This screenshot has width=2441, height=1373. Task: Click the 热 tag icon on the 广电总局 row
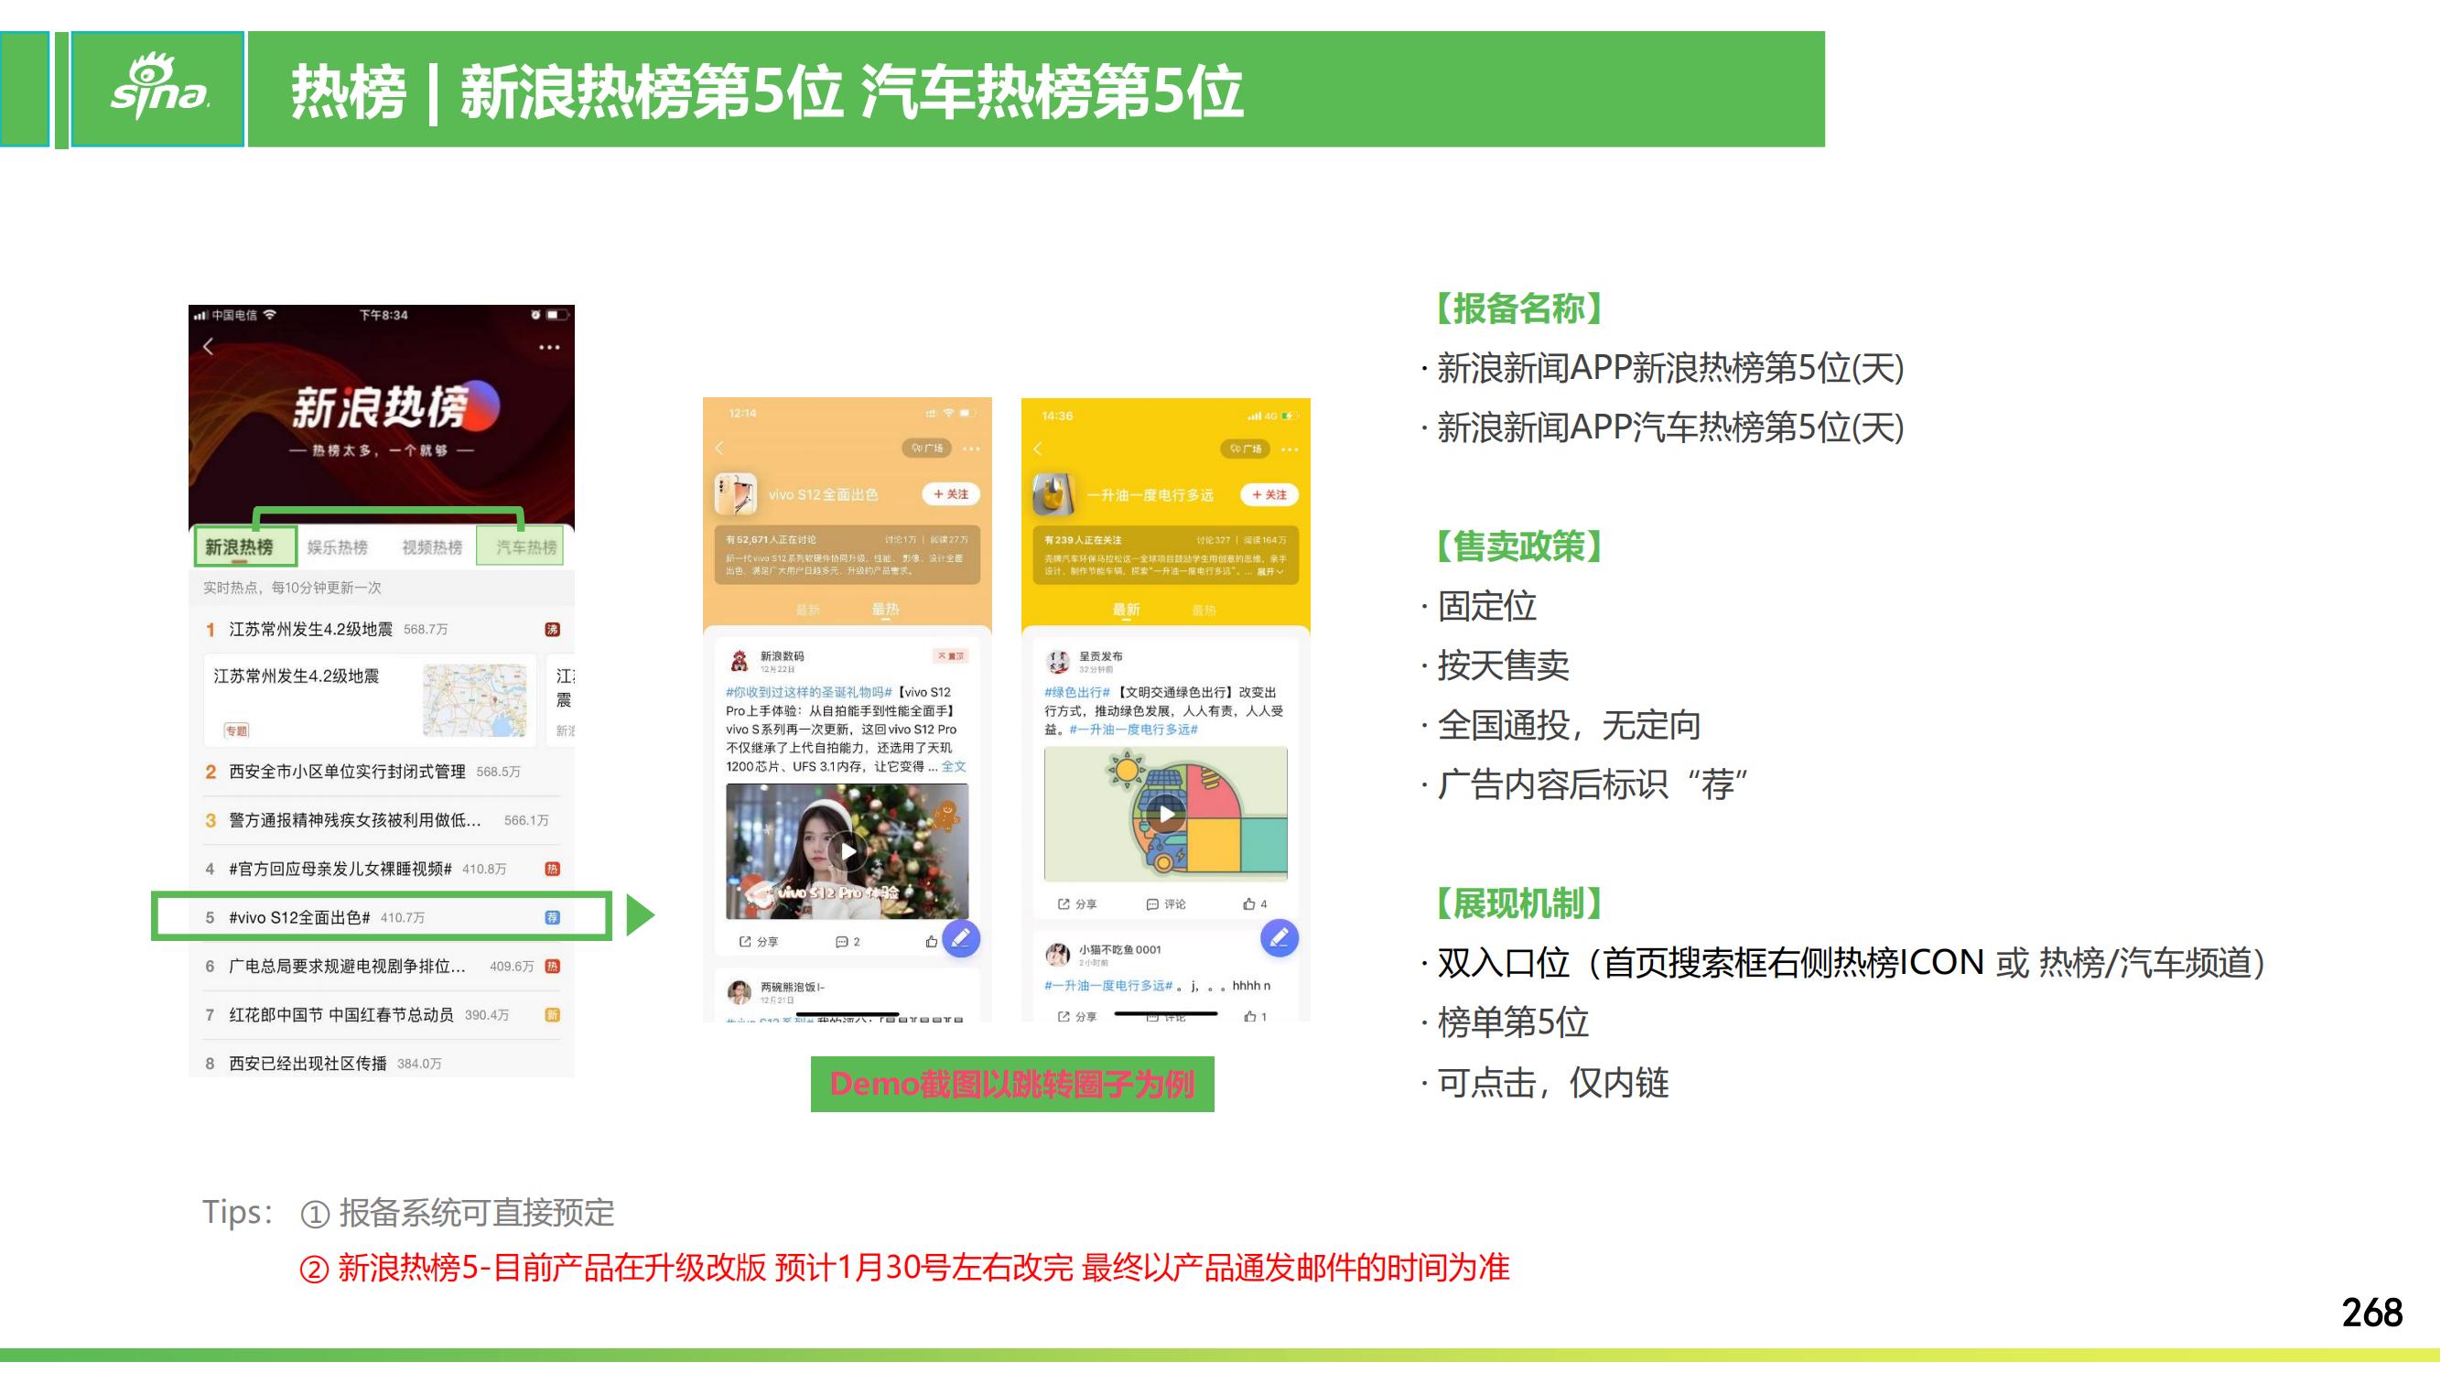(553, 967)
